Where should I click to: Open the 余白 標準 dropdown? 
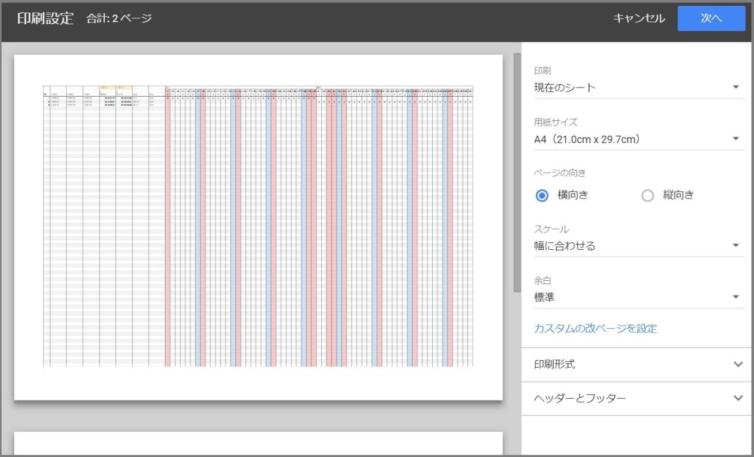pyautogui.click(x=639, y=297)
